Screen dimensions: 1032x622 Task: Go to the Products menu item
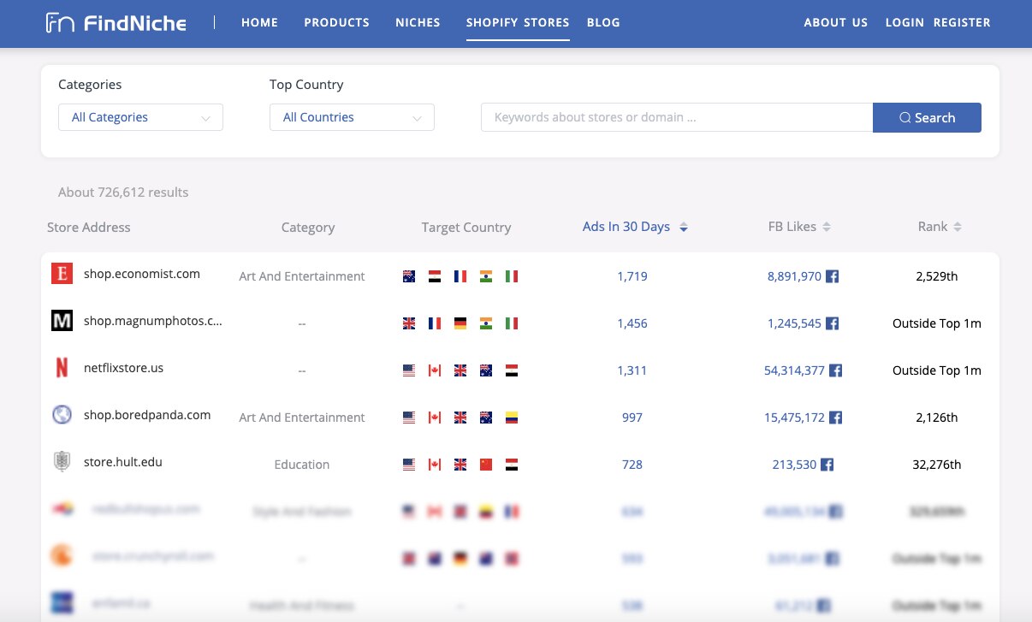click(x=336, y=23)
